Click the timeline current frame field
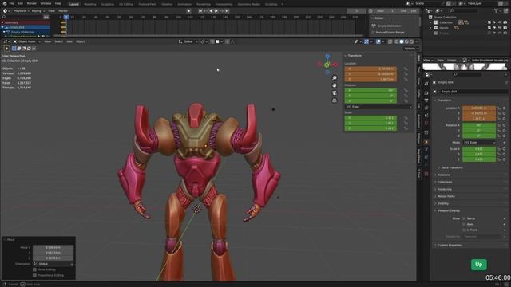This screenshot has height=287, width=511. point(357,10)
